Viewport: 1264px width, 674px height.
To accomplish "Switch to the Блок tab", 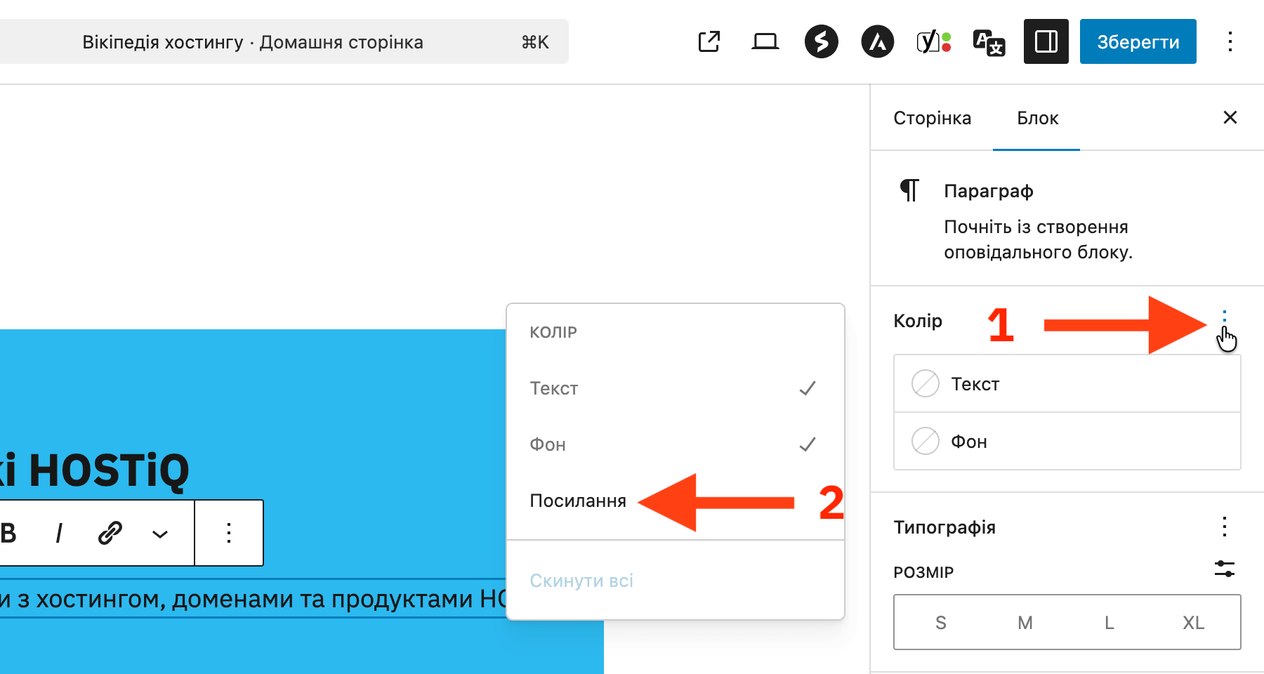I will click(1037, 118).
